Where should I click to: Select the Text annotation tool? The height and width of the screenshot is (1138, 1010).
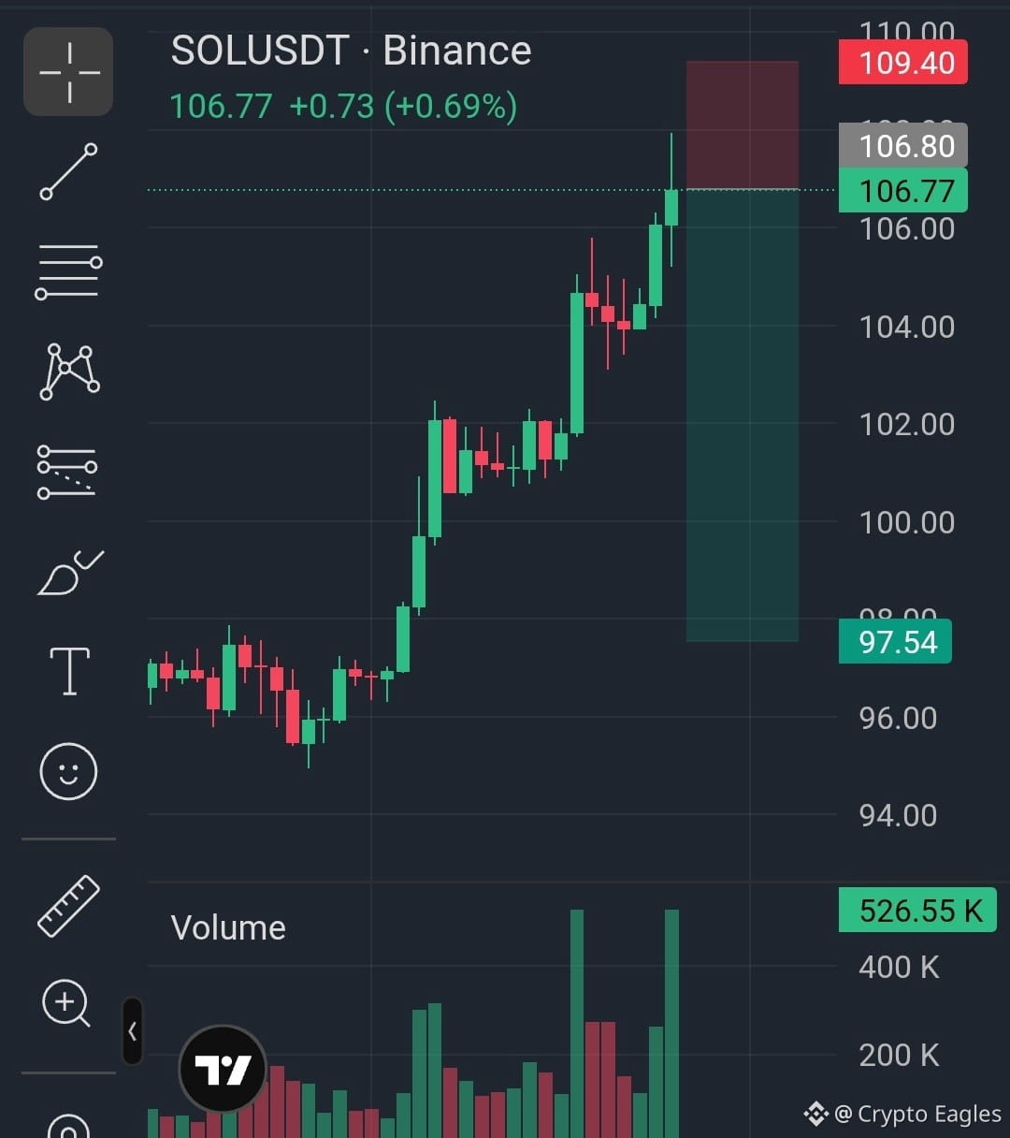click(x=69, y=671)
